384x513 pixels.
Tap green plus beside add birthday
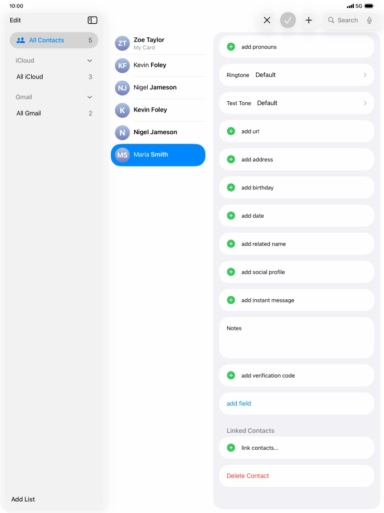231,188
